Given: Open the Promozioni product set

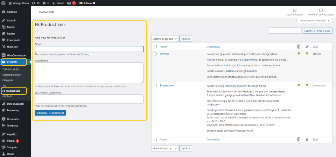Looking at the screenshot, I should tap(167, 85).
